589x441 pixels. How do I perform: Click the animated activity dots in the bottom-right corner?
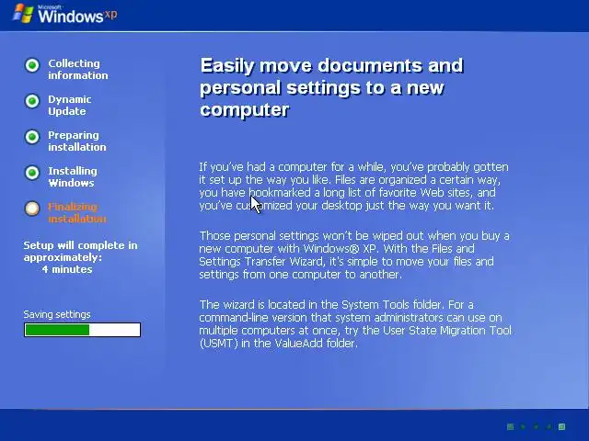tap(536, 426)
